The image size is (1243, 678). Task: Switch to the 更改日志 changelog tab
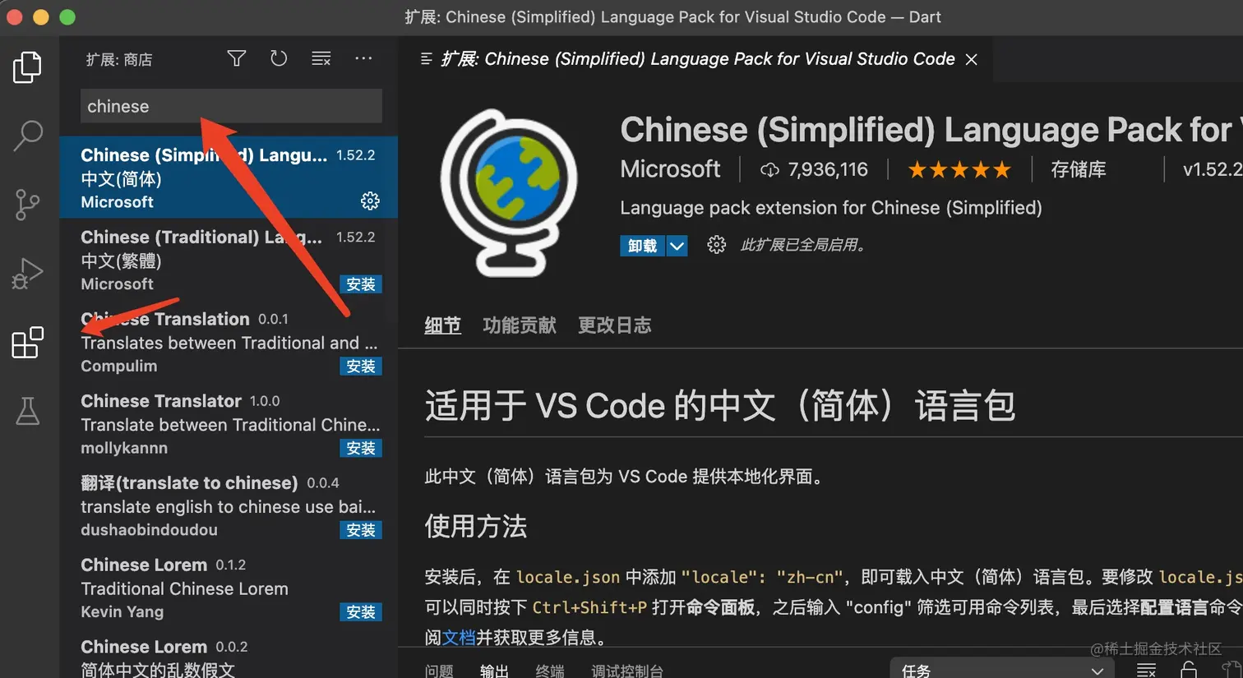pos(615,325)
